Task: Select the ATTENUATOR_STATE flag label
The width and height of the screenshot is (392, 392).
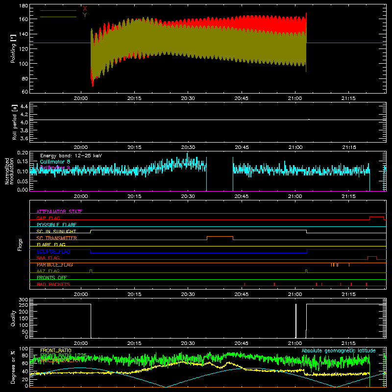Action: (x=59, y=212)
